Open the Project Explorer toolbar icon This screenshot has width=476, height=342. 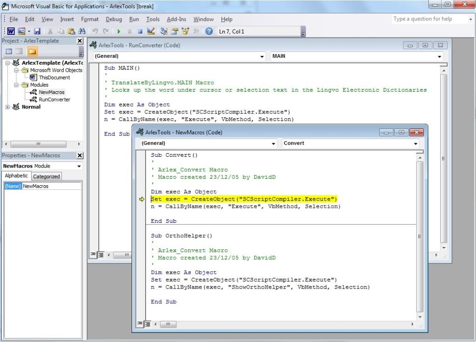point(164,31)
